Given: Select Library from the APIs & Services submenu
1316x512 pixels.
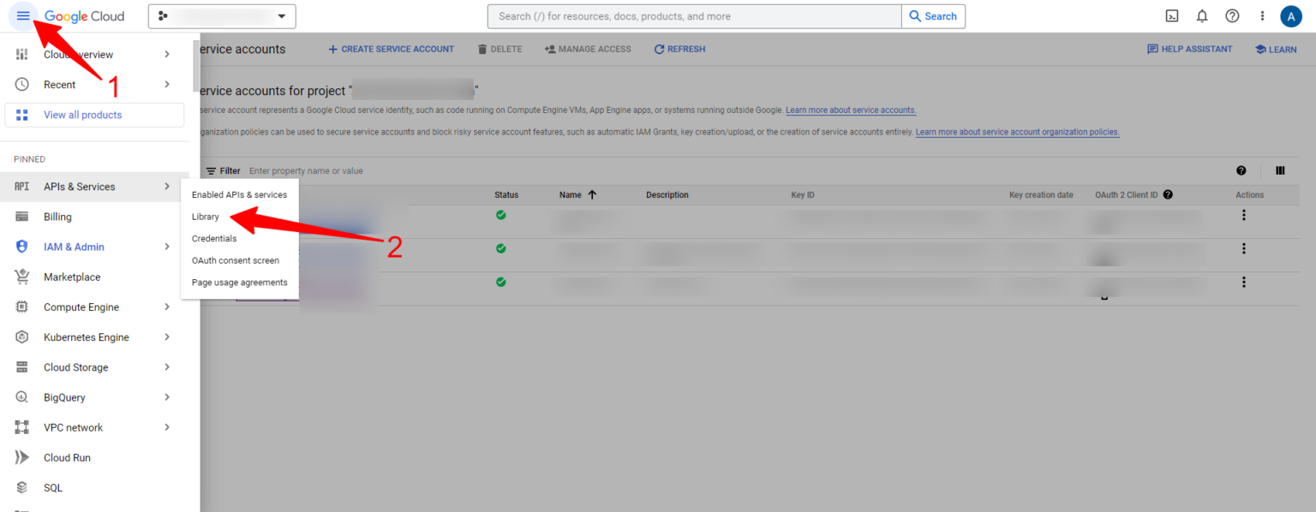Looking at the screenshot, I should click(x=206, y=217).
